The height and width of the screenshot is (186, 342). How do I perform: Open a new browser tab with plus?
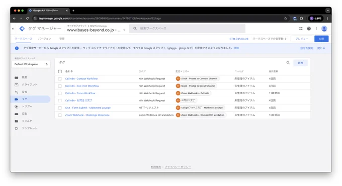(73, 11)
